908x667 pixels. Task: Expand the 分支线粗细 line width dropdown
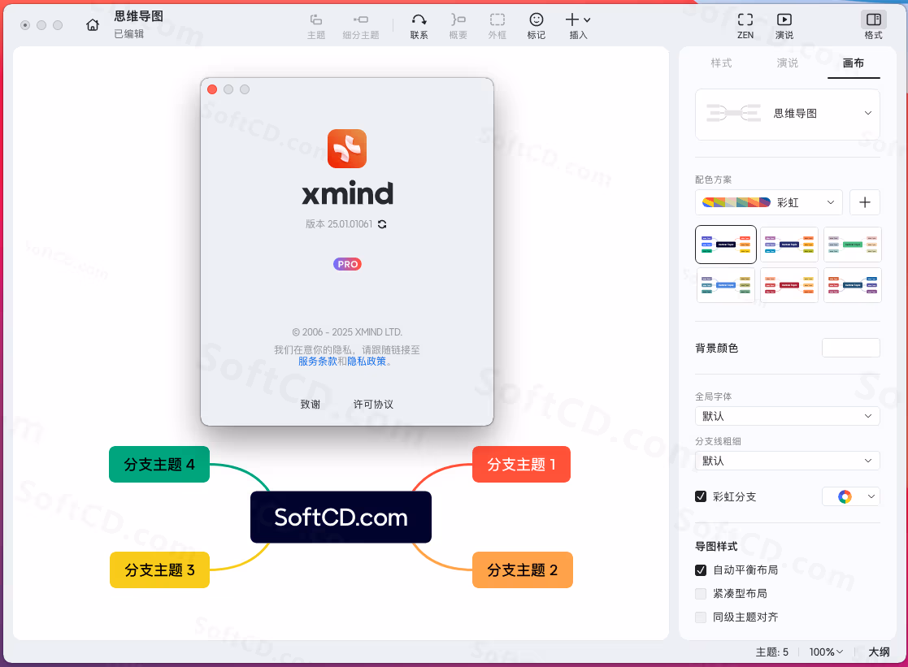tap(788, 461)
